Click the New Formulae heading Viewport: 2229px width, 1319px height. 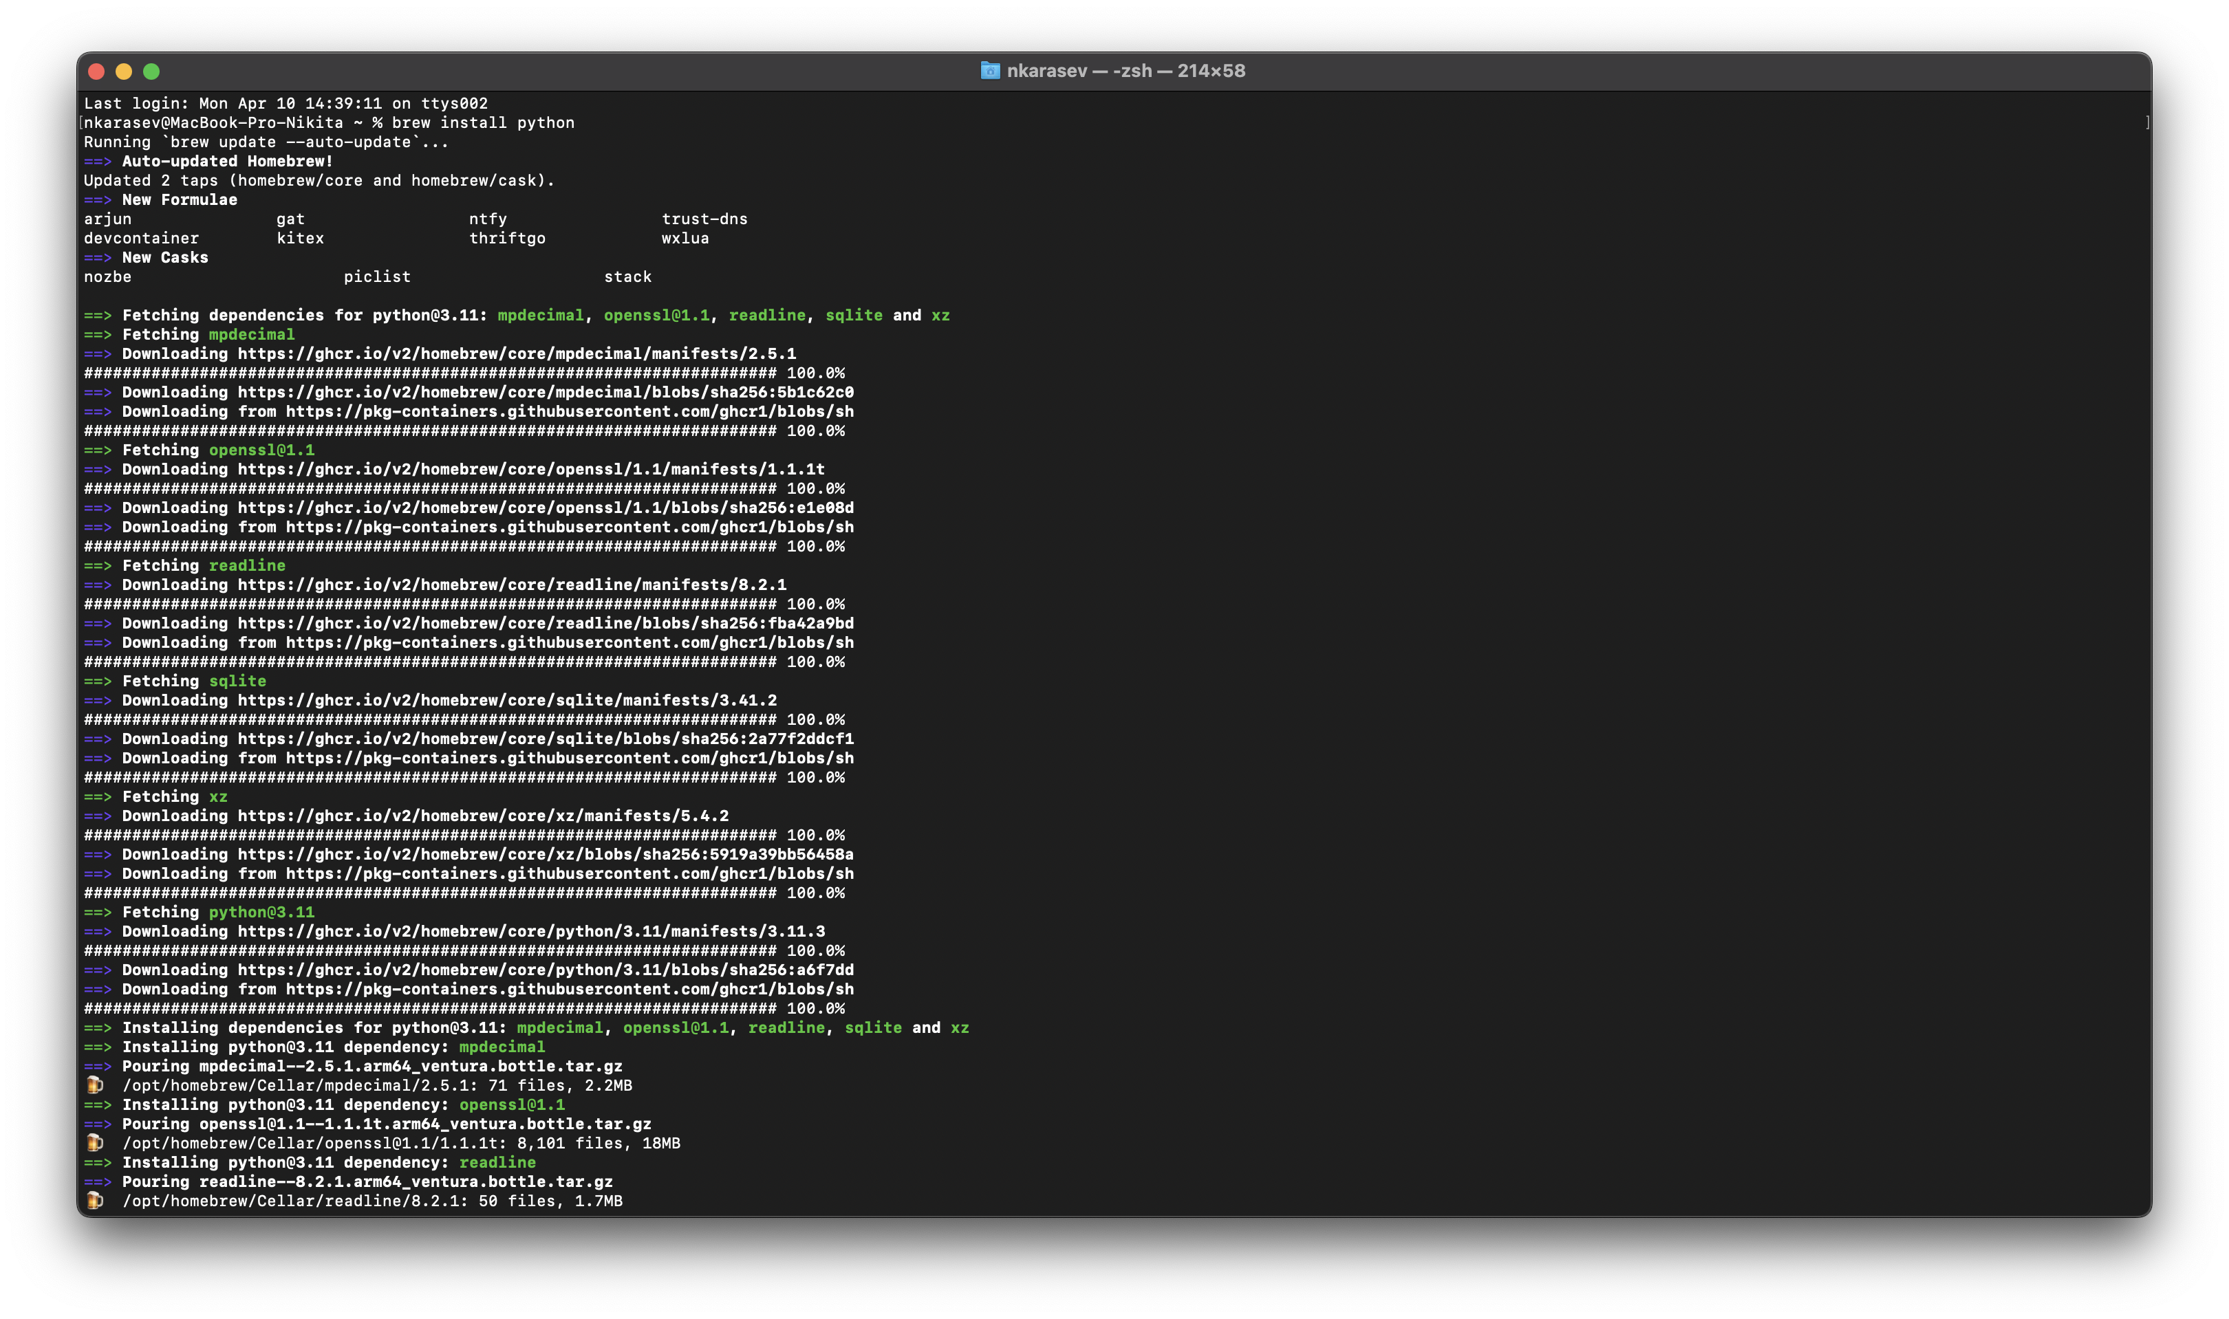click(179, 200)
